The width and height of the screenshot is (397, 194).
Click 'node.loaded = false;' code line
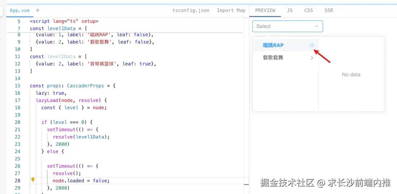point(81,181)
